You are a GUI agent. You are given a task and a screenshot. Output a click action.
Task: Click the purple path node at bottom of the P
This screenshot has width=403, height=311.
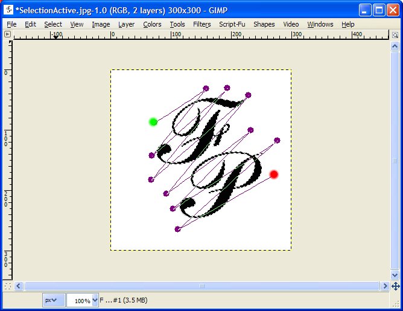[x=177, y=229]
